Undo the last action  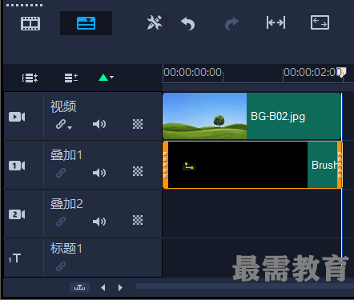tap(188, 23)
